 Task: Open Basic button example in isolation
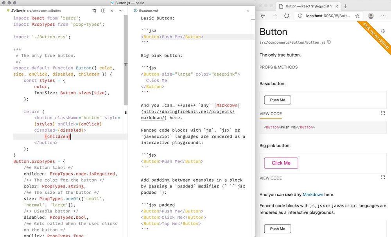(x=383, y=113)
